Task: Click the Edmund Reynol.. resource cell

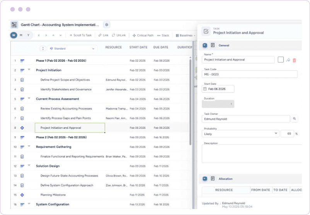Action: coord(116,80)
